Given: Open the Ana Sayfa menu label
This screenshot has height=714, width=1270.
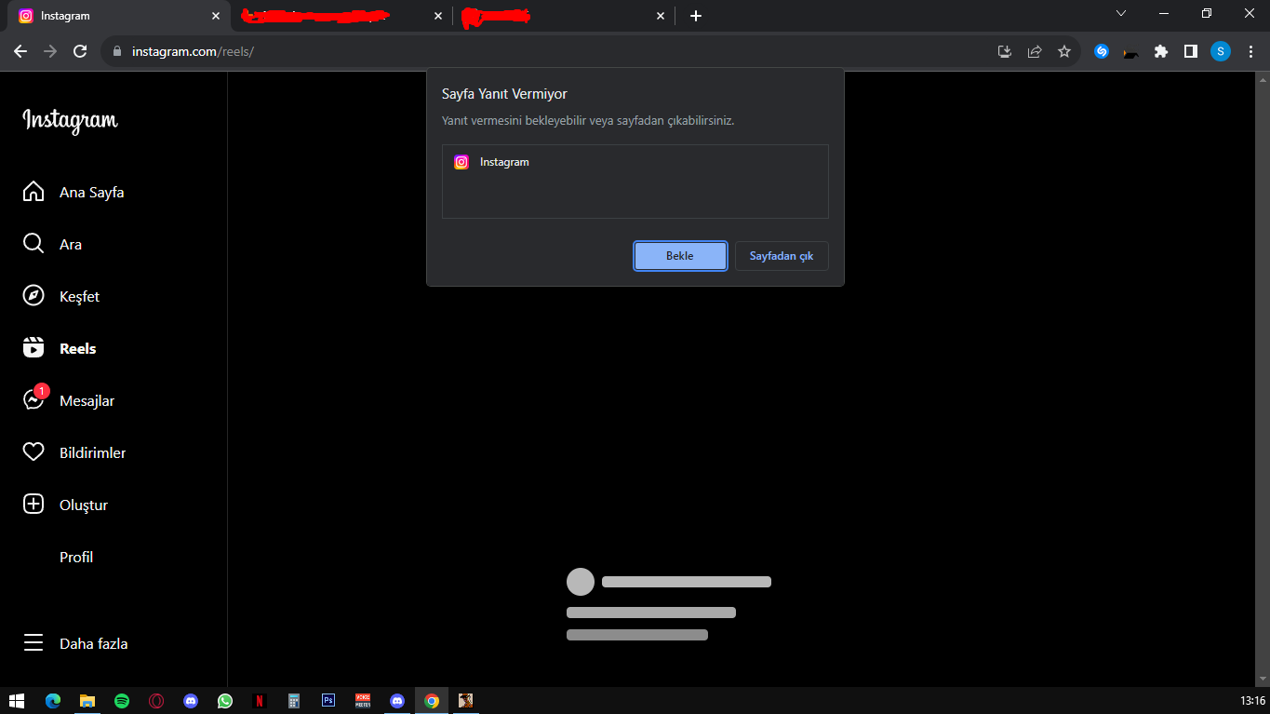Looking at the screenshot, I should tap(92, 193).
